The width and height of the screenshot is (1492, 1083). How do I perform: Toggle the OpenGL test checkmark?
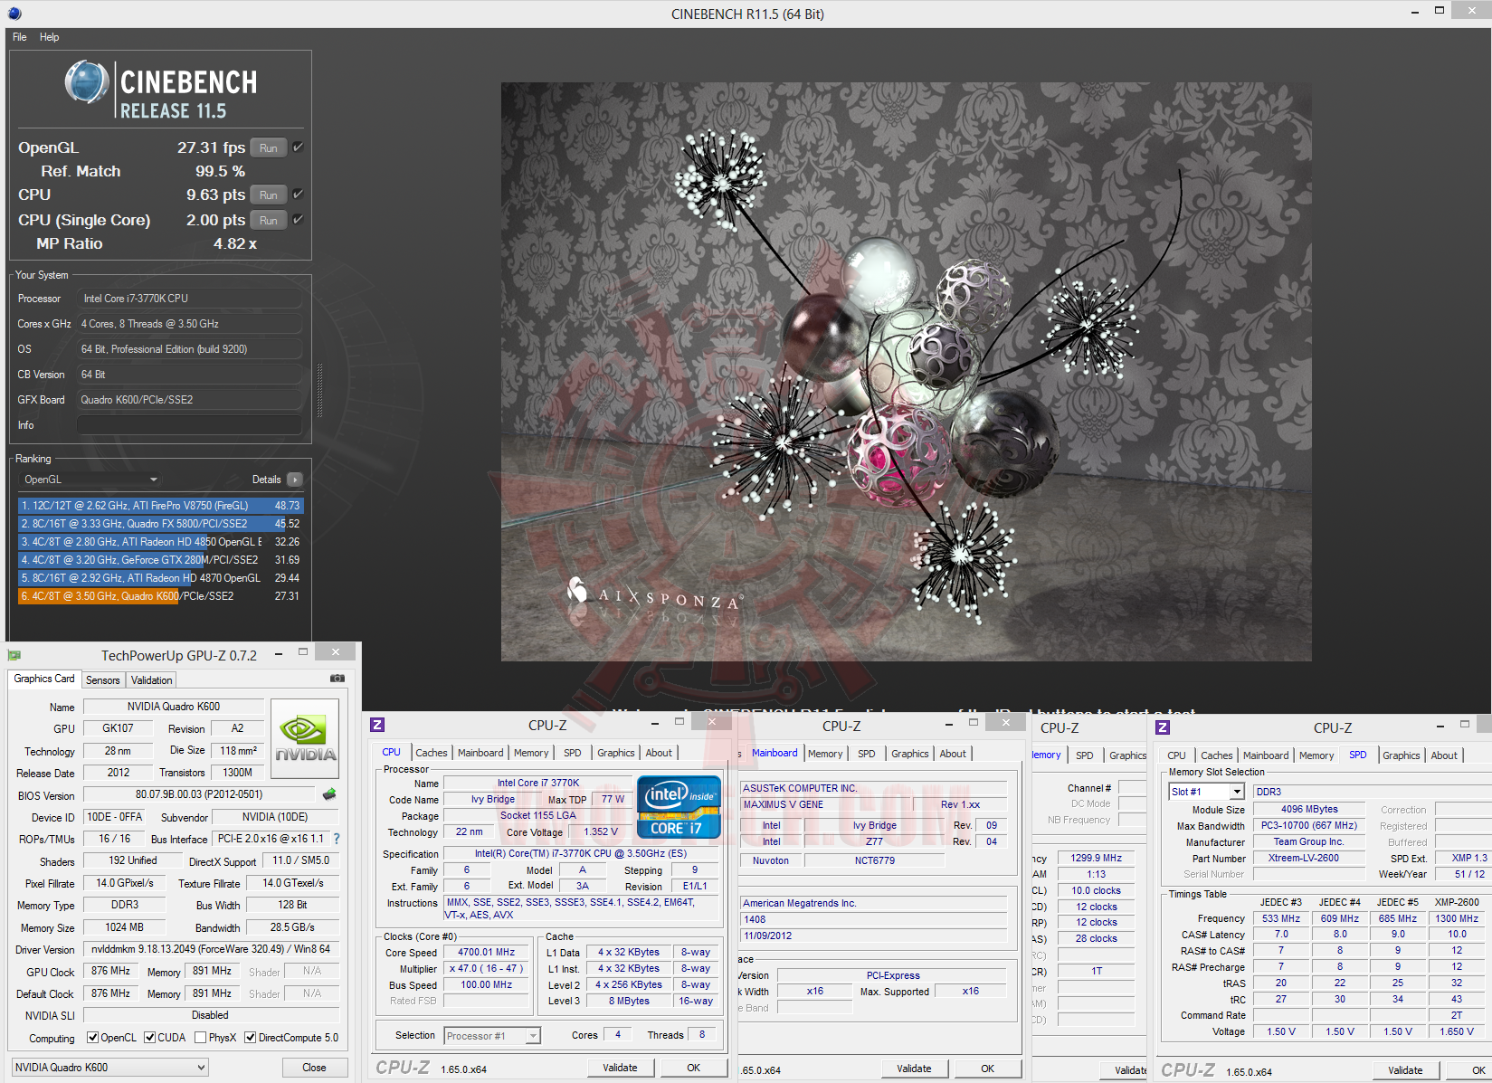[x=298, y=147]
